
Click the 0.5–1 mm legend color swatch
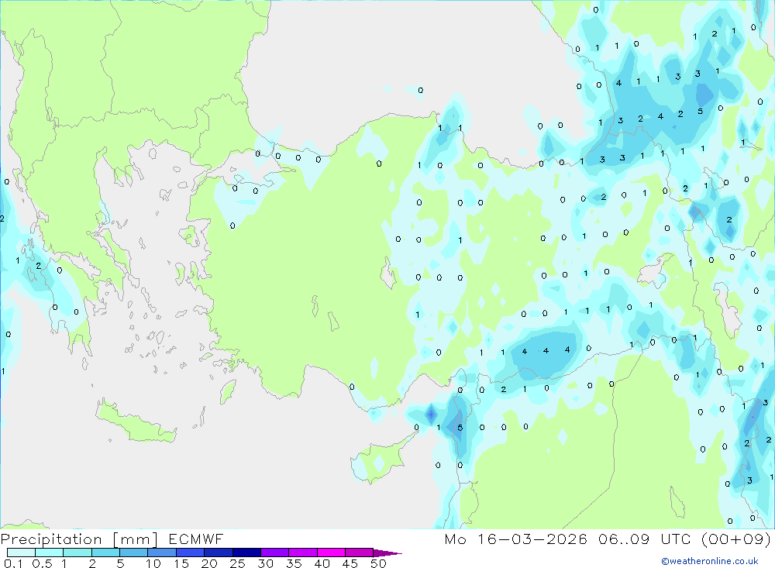tap(49, 553)
